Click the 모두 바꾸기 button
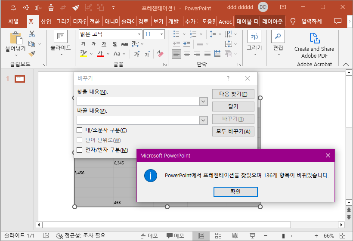353x241 pixels. pos(233,131)
